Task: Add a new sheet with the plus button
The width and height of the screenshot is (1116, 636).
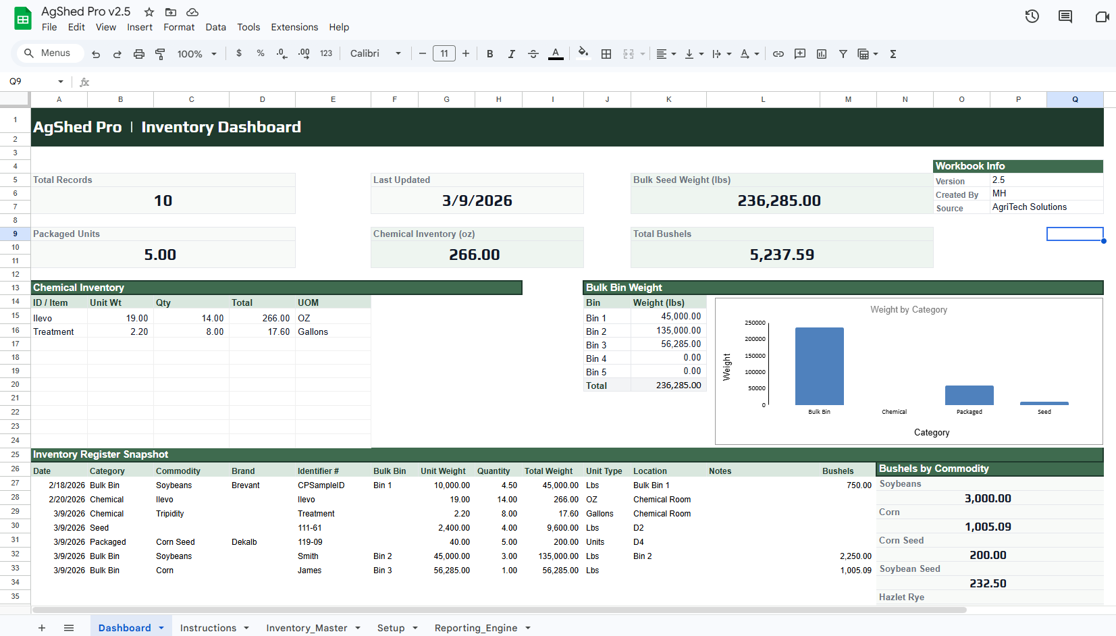Action: point(42,628)
